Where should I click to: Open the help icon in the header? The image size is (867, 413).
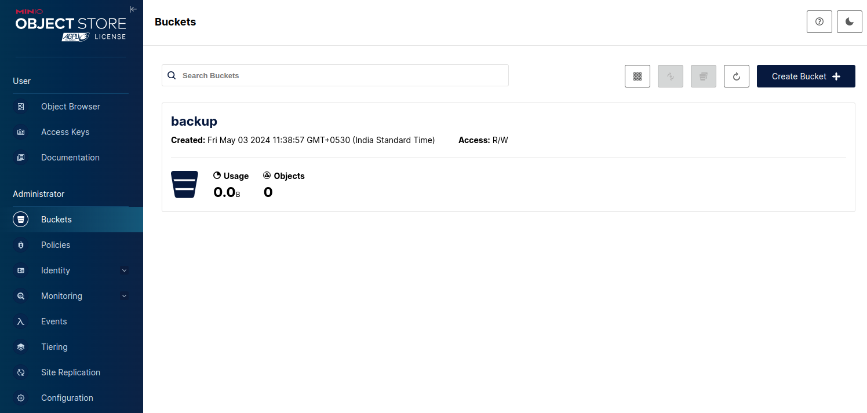pyautogui.click(x=819, y=22)
